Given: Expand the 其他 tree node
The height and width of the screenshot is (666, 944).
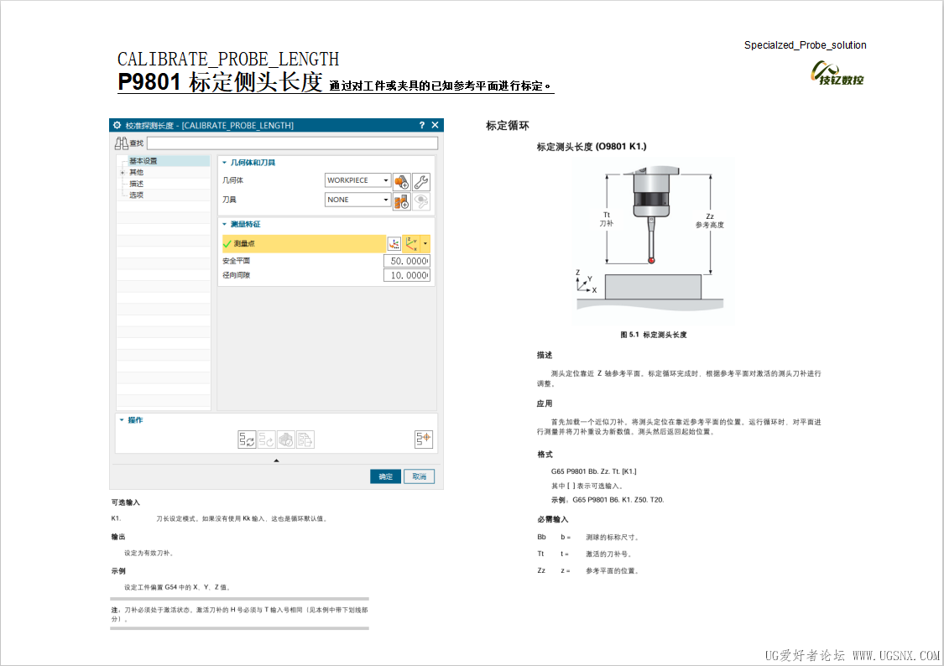Looking at the screenshot, I should click(123, 173).
